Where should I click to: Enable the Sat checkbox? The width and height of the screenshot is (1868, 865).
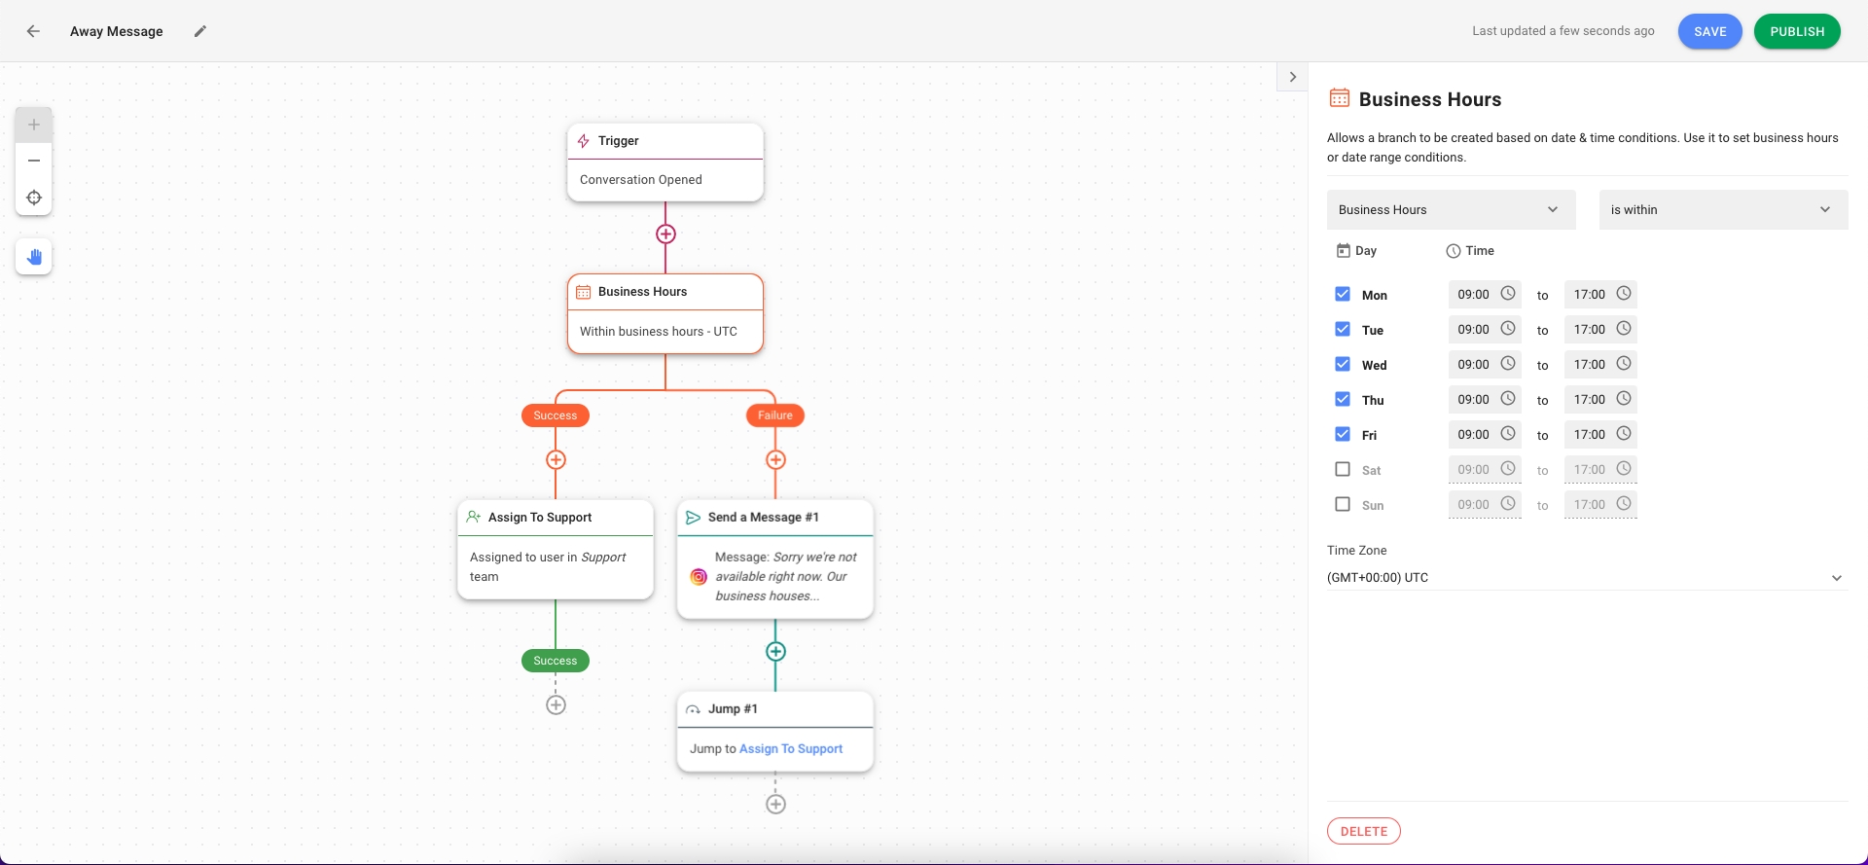(x=1343, y=469)
